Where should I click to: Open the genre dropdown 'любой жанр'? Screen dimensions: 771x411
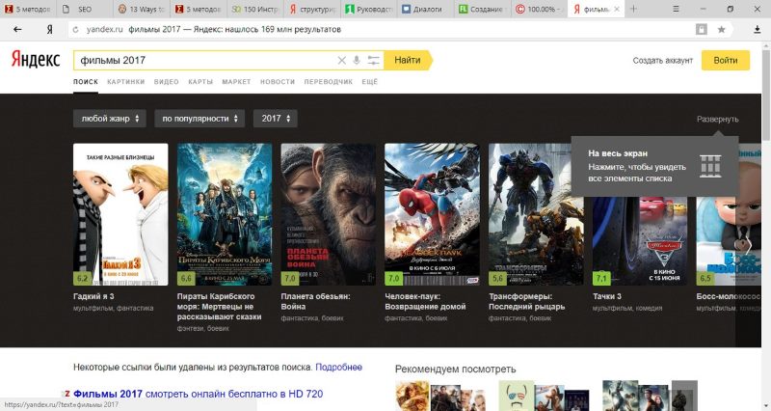click(110, 119)
